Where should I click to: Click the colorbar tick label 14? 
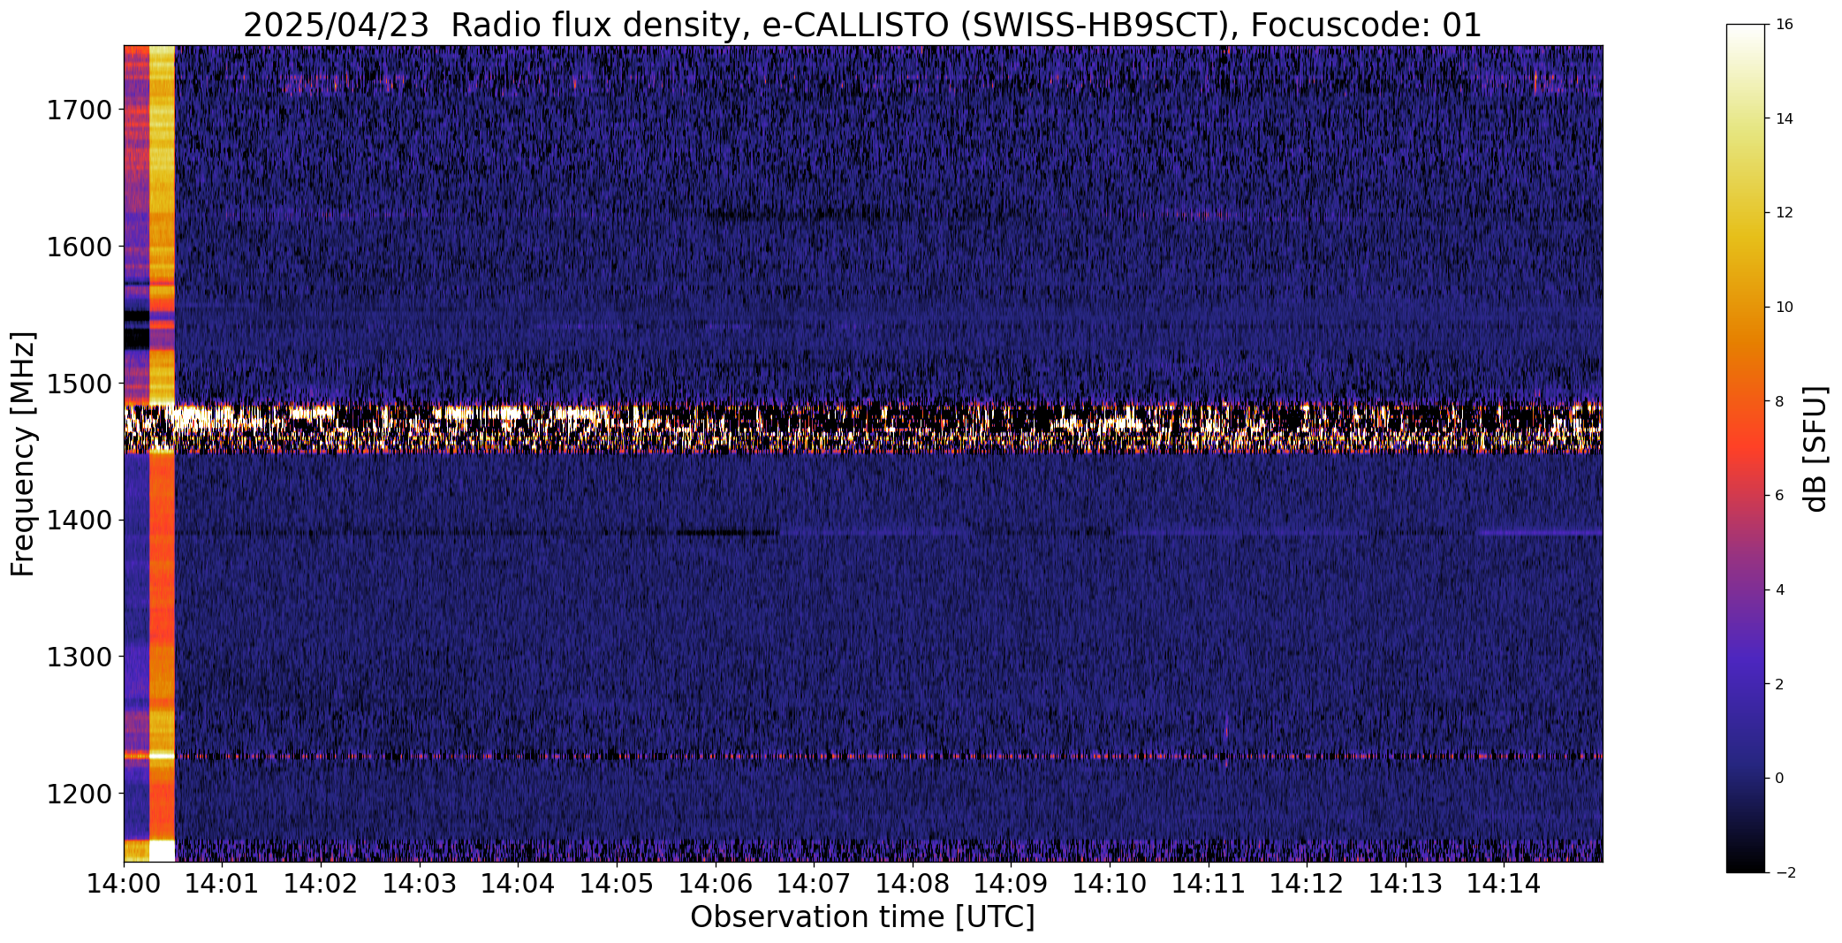click(x=1784, y=119)
